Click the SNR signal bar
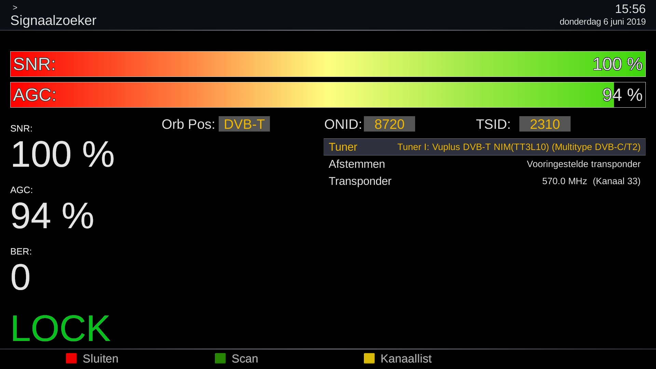This screenshot has height=369, width=656. [x=328, y=64]
